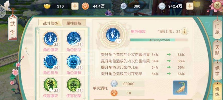Switch to 属性修炼 tab
The image size is (223, 100).
[x=74, y=23]
